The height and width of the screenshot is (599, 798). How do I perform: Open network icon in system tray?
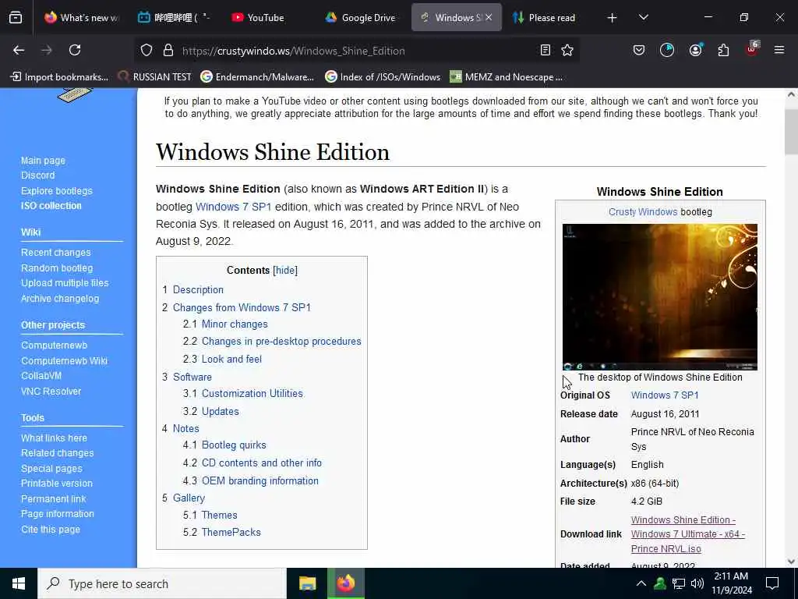point(679,583)
